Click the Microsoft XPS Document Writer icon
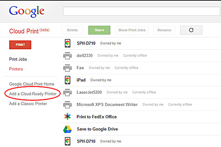Viewport: 221px width, 147px height. [67, 105]
